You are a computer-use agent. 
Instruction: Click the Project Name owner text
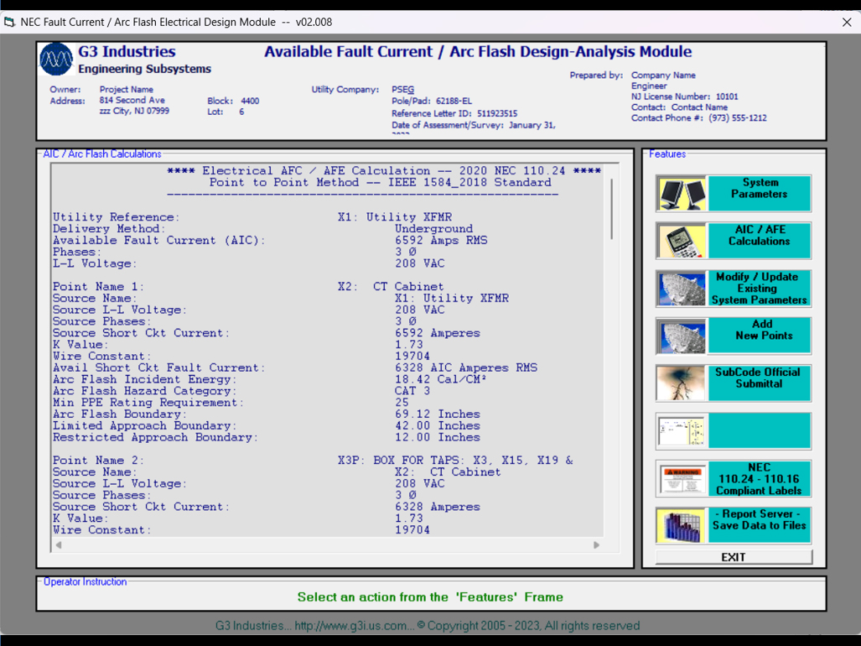coord(127,89)
